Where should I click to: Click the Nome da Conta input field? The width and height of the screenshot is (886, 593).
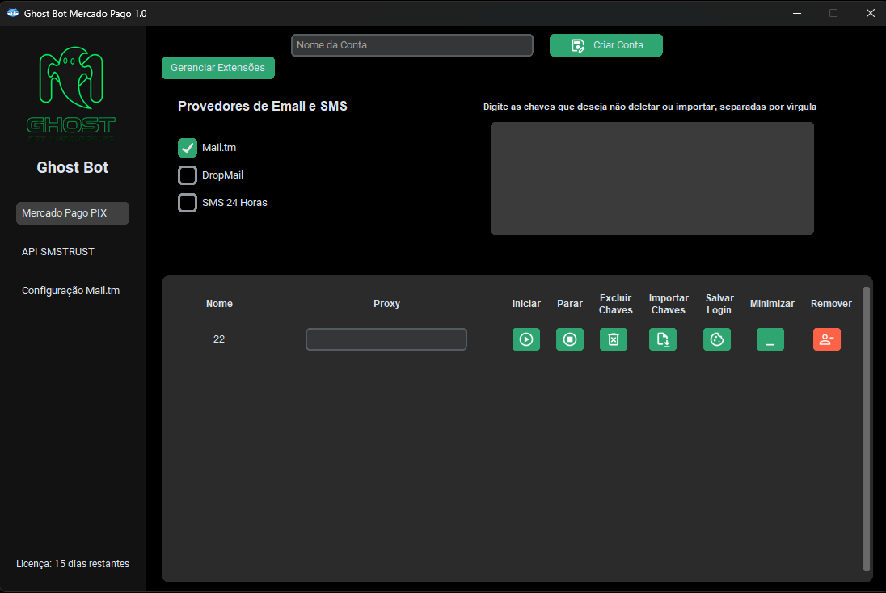[411, 45]
